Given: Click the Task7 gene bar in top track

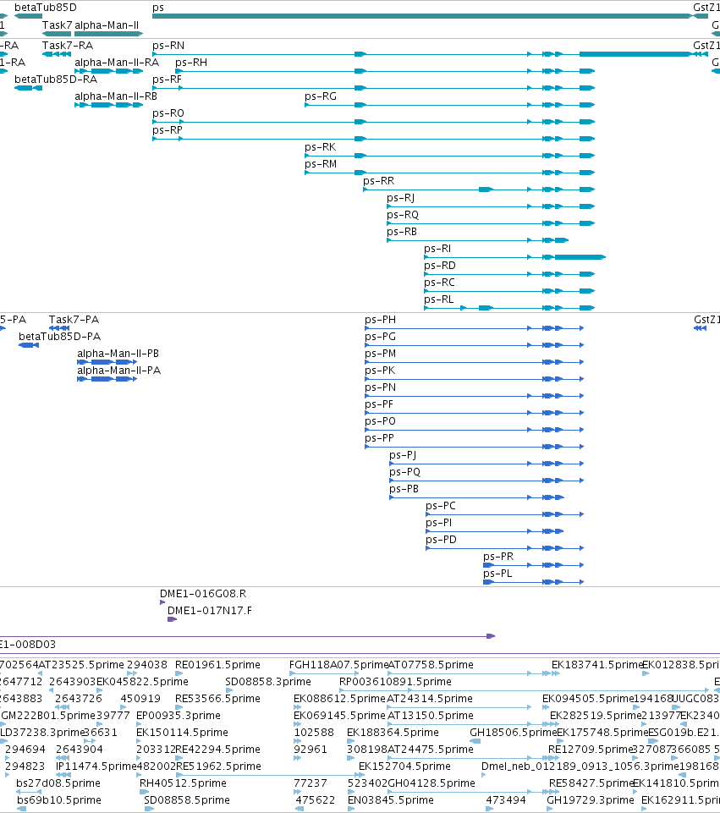Looking at the screenshot, I should [x=57, y=34].
